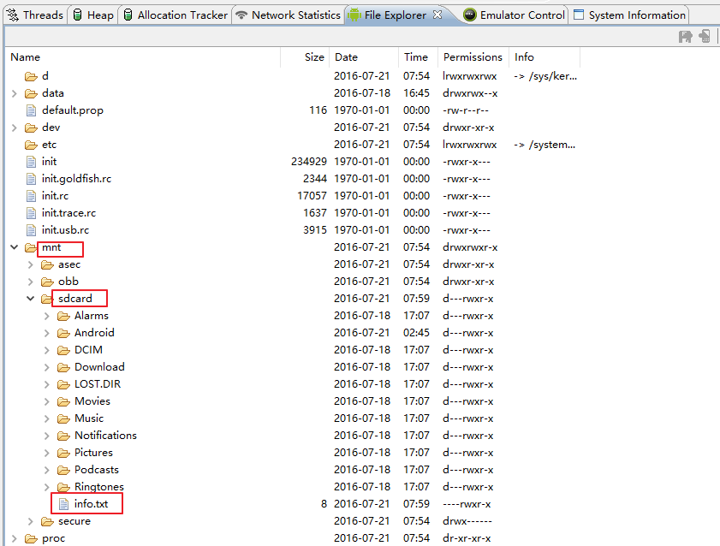Click the '-> /system...' info text
Viewport: 720px width, 546px height.
[x=544, y=145]
